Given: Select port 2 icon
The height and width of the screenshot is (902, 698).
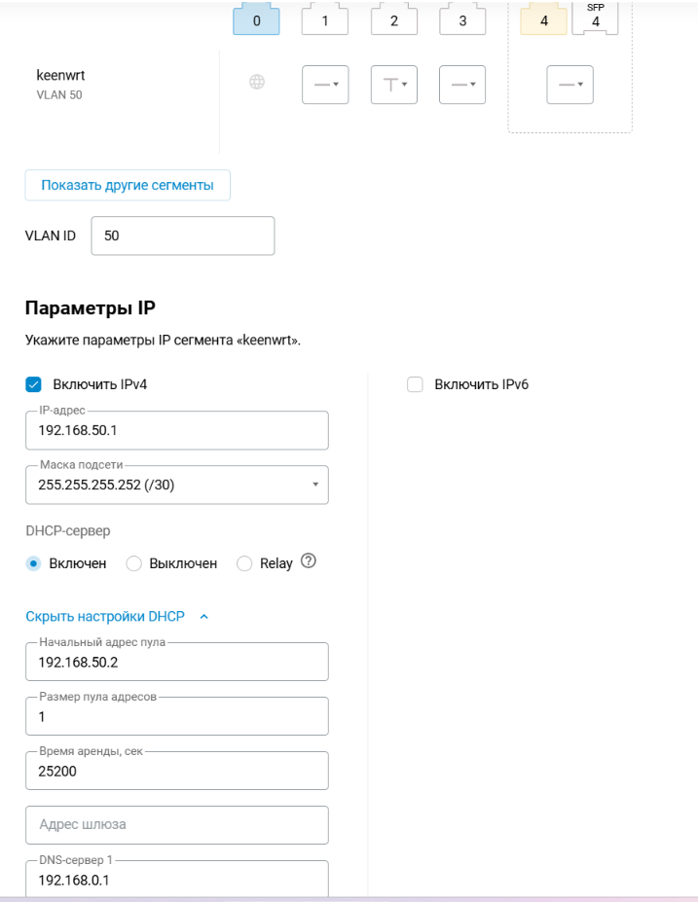Looking at the screenshot, I should tap(393, 19).
